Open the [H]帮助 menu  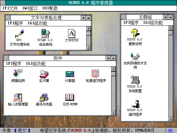[50, 8]
